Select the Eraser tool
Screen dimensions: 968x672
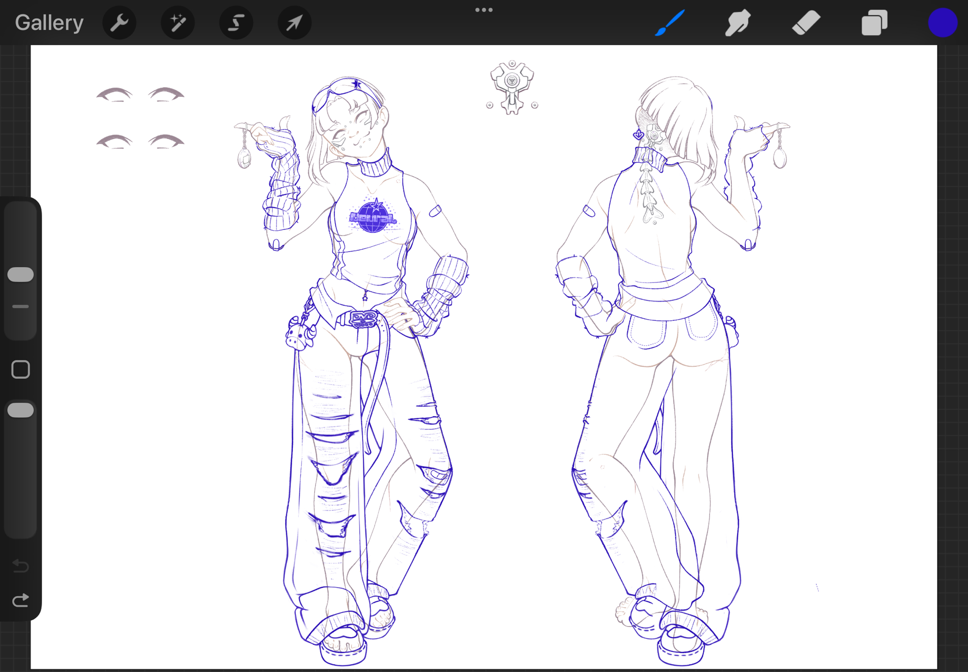(806, 23)
